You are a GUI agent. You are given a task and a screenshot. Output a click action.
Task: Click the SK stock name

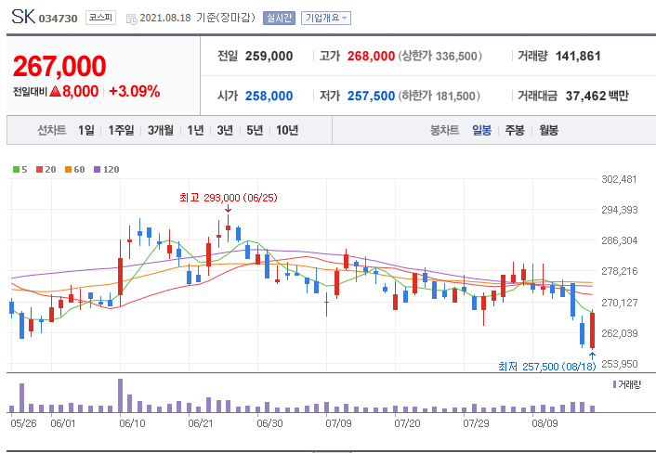23,17
